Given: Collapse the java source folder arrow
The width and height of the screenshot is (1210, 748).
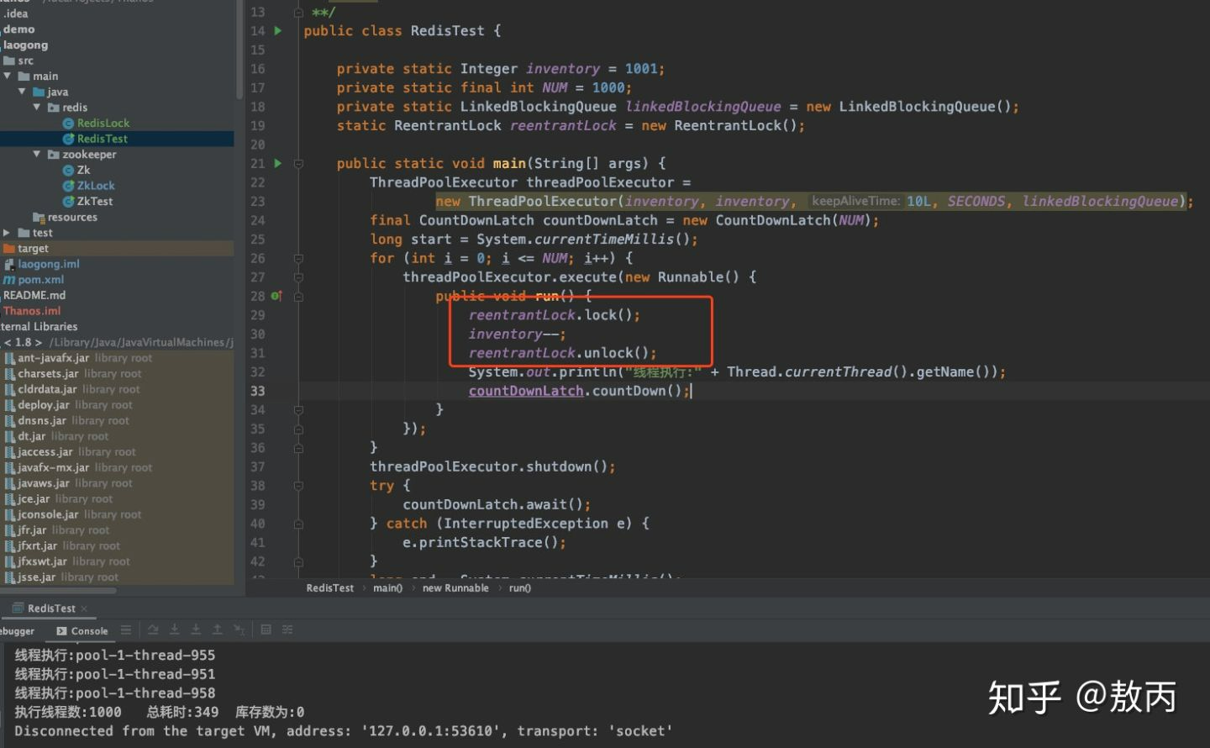Looking at the screenshot, I should click(22, 92).
